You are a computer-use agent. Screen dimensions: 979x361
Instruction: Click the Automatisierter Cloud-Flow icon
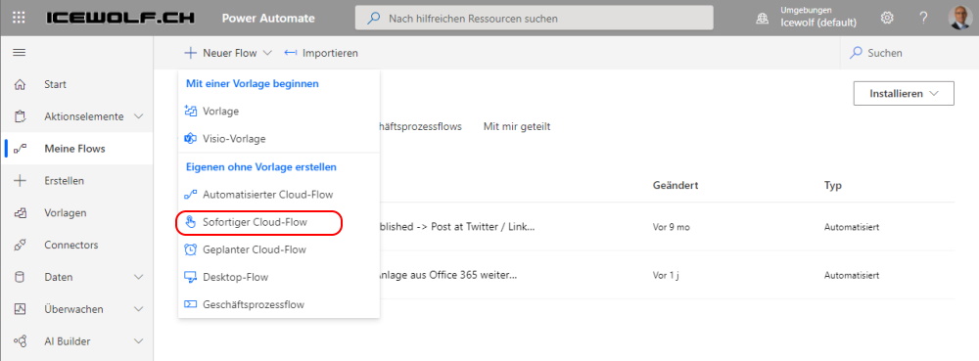(191, 195)
